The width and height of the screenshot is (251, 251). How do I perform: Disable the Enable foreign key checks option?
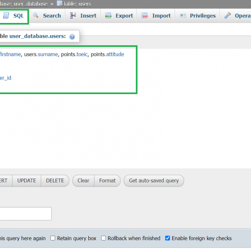coord(168,238)
